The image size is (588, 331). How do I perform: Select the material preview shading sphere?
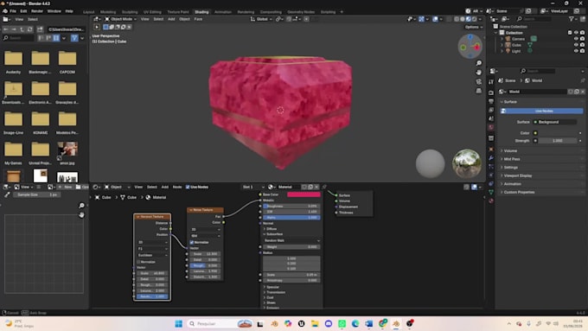click(x=469, y=19)
